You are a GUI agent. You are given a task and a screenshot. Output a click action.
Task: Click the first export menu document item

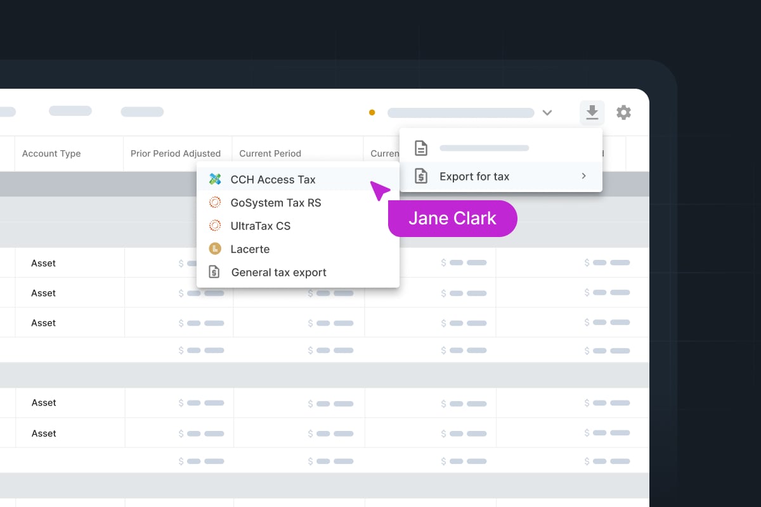pyautogui.click(x=485, y=148)
